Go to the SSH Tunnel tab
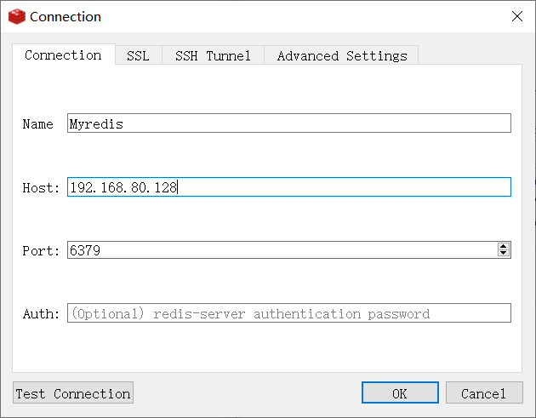Viewport: 536px width, 418px height. tap(213, 56)
